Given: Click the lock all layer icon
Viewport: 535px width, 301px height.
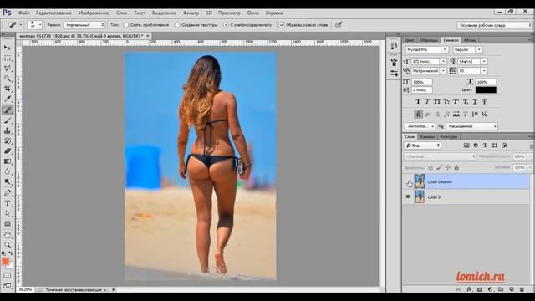Looking at the screenshot, I should click(456, 167).
